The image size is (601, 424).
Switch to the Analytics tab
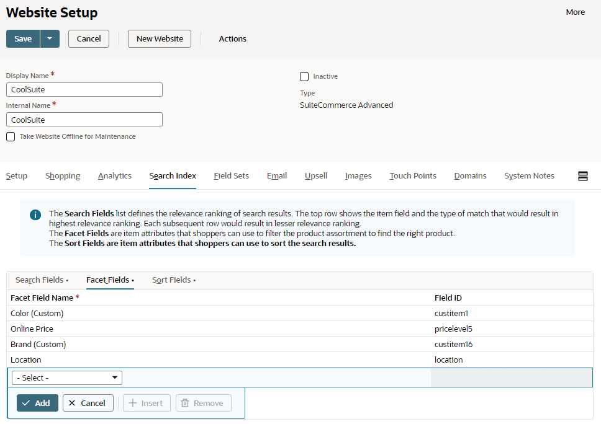[115, 175]
